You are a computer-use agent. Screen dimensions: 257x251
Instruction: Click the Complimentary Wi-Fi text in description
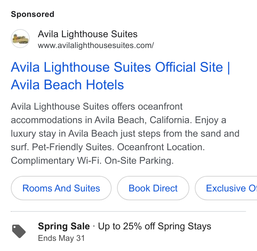coord(56,160)
